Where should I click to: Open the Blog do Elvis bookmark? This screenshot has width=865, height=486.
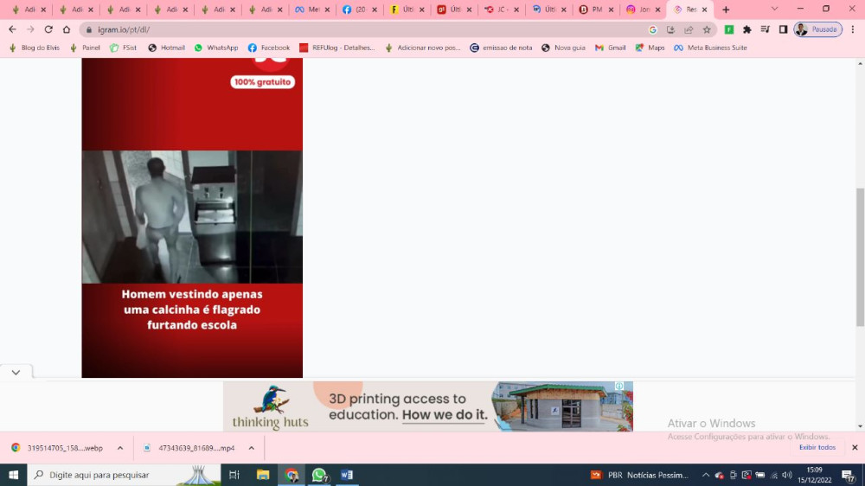pyautogui.click(x=35, y=48)
